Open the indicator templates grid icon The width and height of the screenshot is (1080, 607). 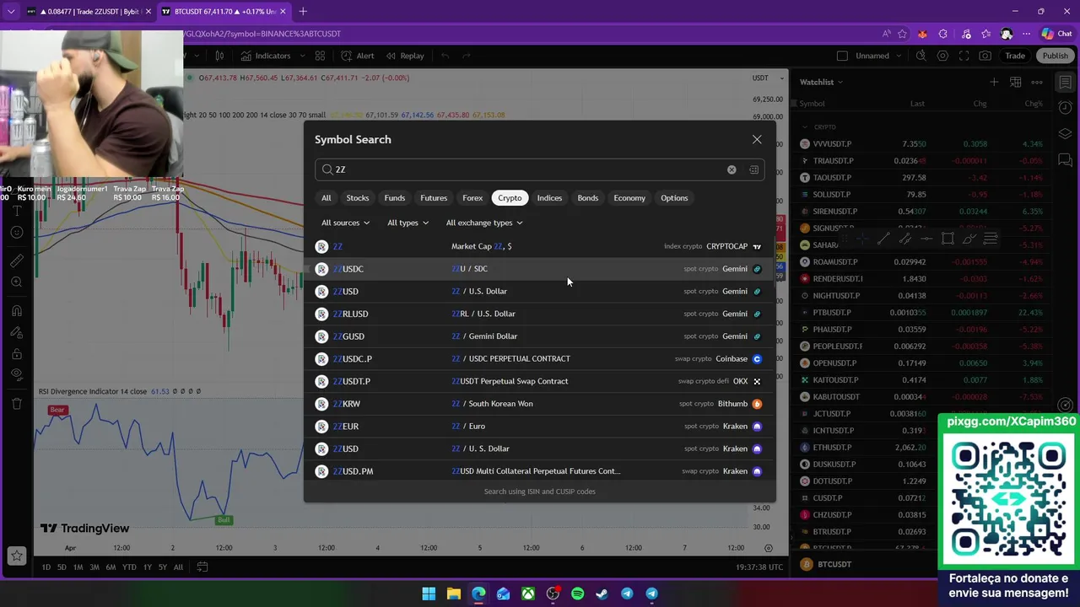point(320,56)
